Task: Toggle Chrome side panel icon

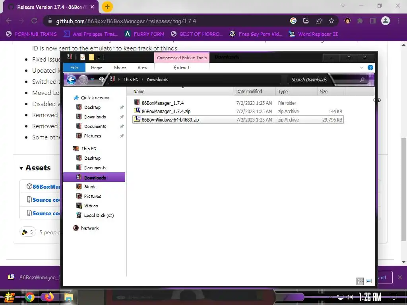Action: [x=373, y=21]
